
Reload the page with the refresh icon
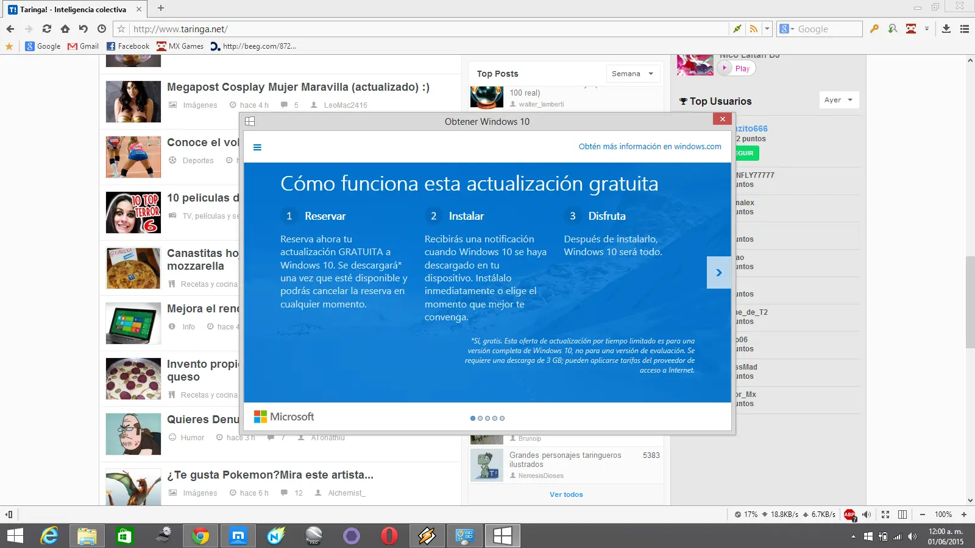(x=47, y=29)
